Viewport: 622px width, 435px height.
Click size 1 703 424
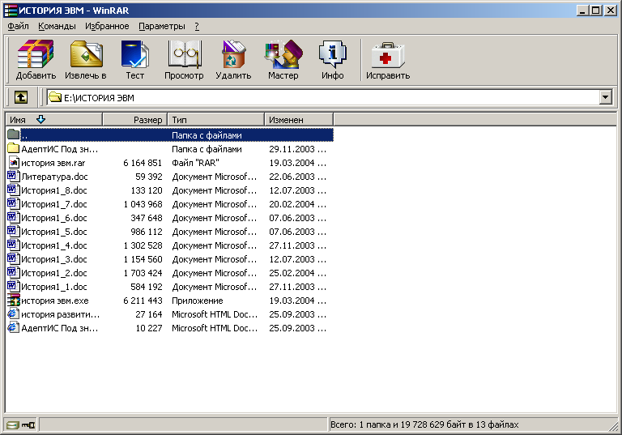click(143, 273)
